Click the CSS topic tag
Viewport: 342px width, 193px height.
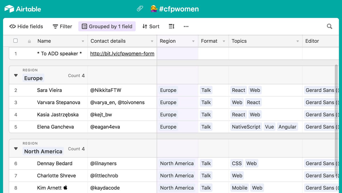coord(237,163)
